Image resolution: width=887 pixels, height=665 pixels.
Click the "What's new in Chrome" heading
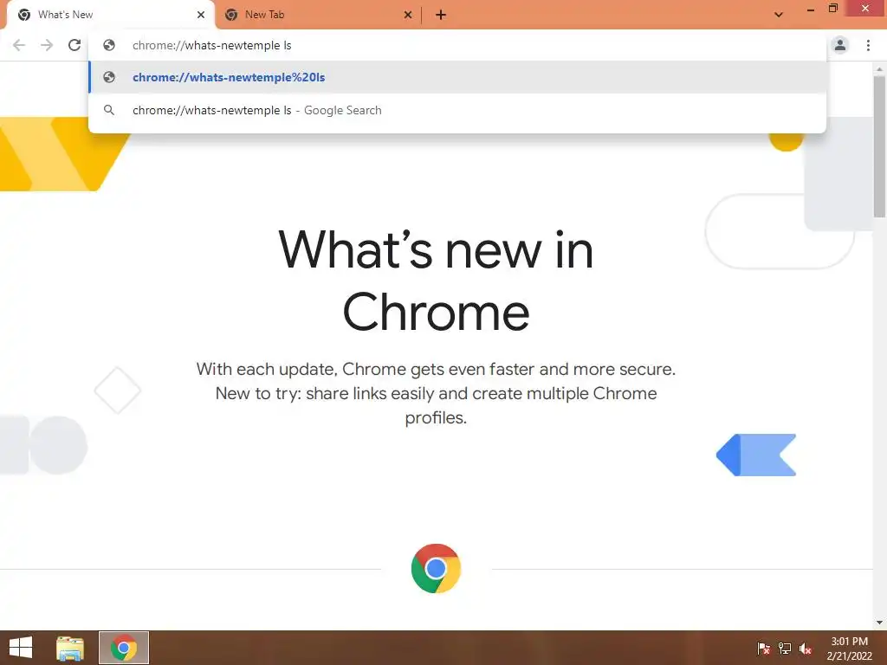[x=436, y=281]
